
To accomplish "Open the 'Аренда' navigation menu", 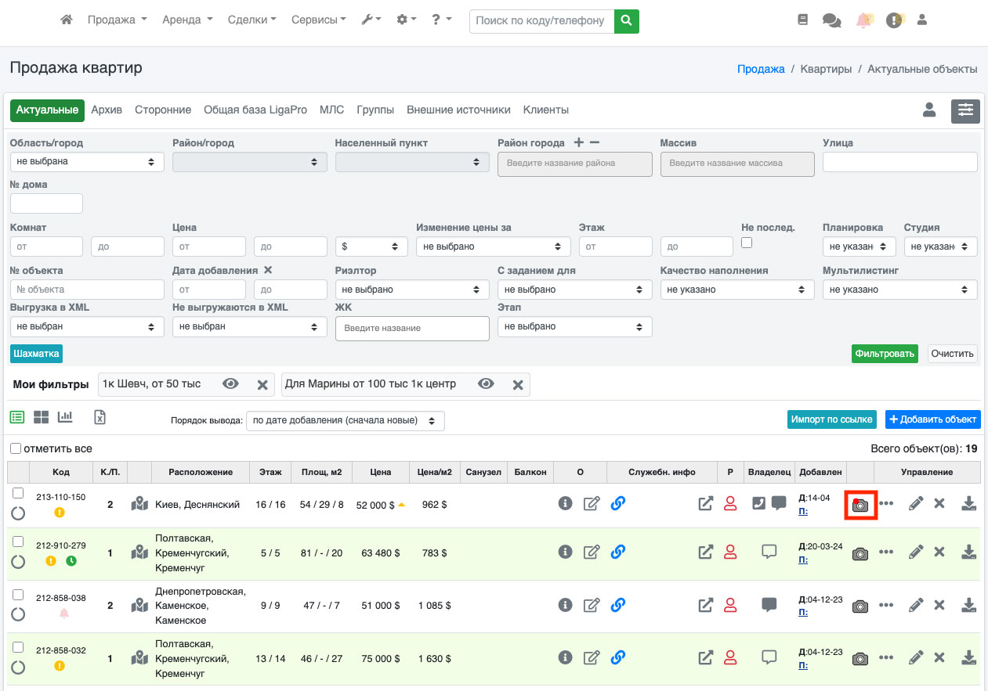I will (x=186, y=20).
